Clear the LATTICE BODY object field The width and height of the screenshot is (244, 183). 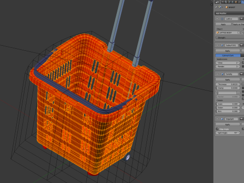238,33
